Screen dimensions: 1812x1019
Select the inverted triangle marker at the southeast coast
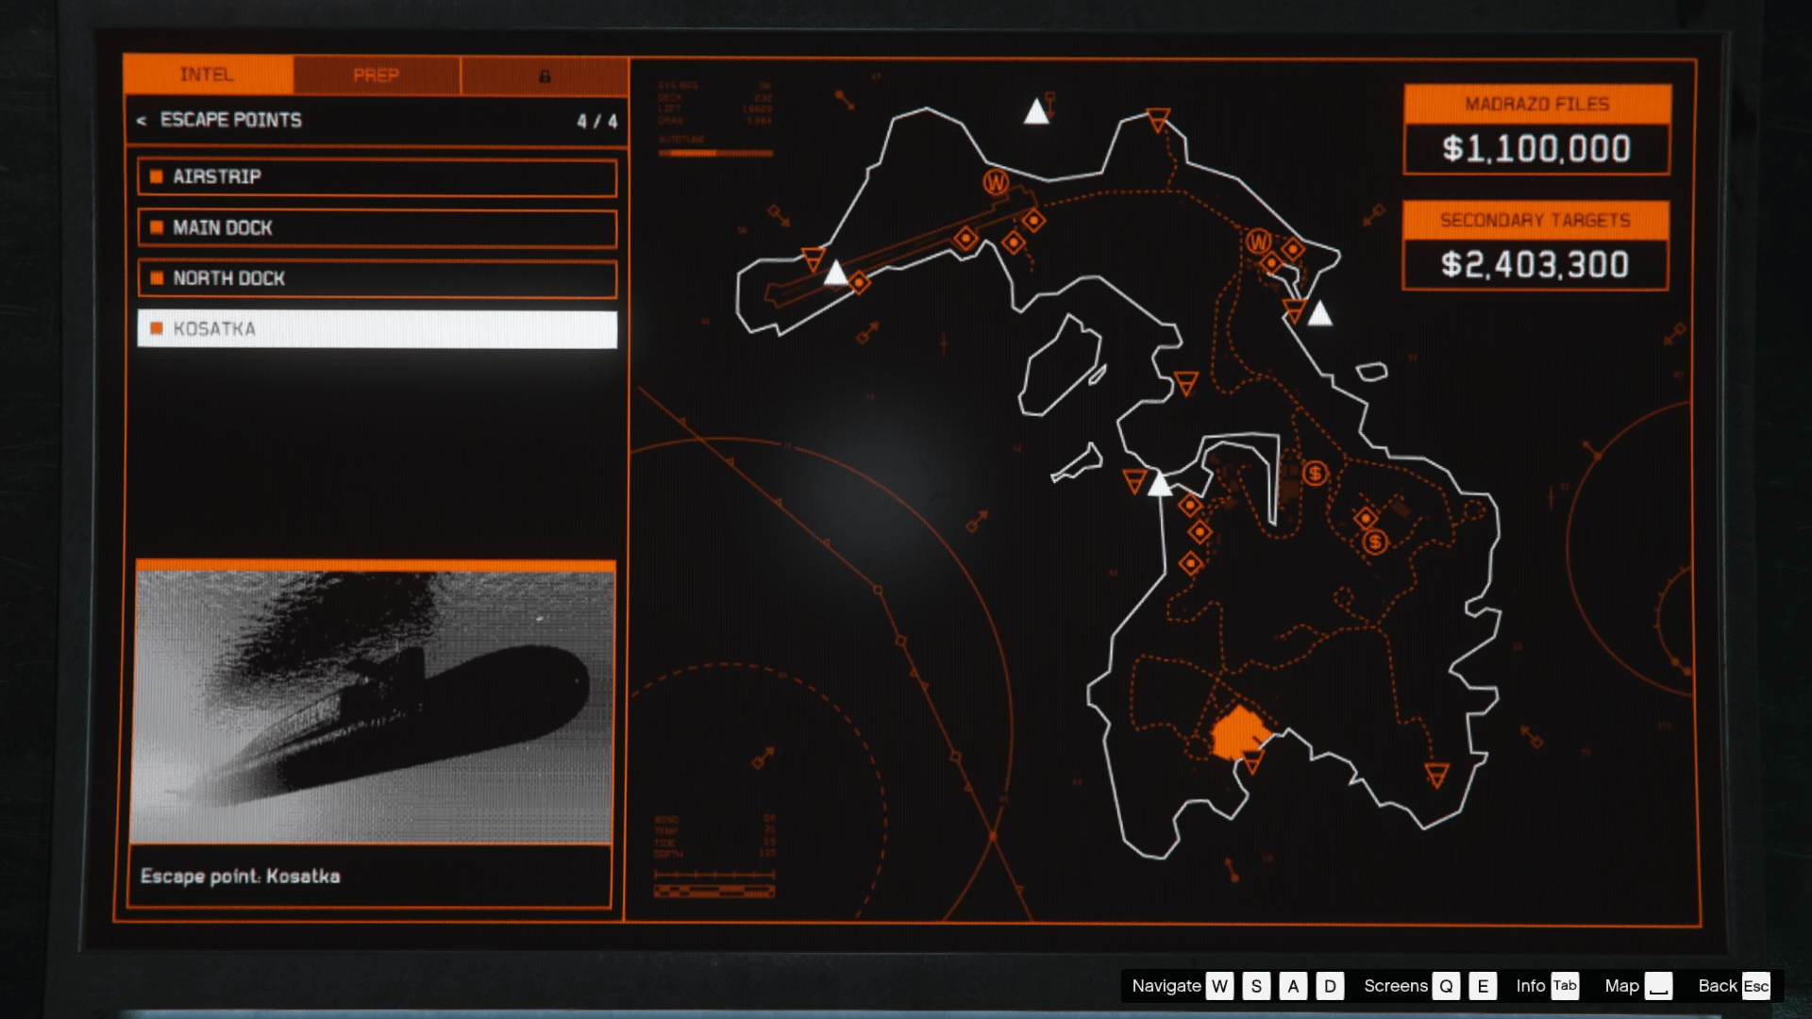pyautogui.click(x=1435, y=776)
